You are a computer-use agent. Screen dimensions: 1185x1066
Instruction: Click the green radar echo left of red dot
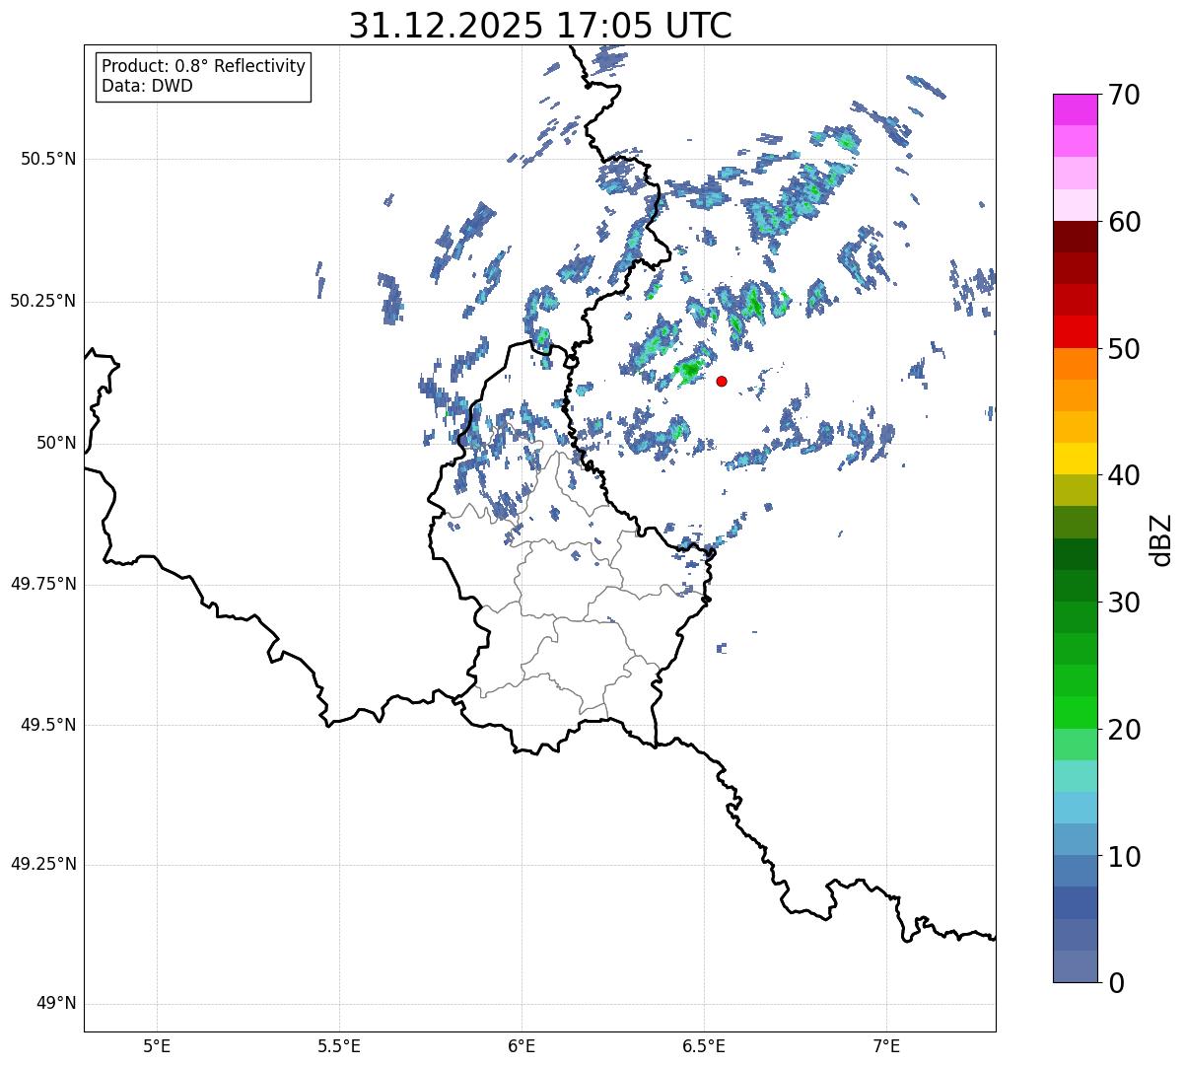tap(689, 370)
